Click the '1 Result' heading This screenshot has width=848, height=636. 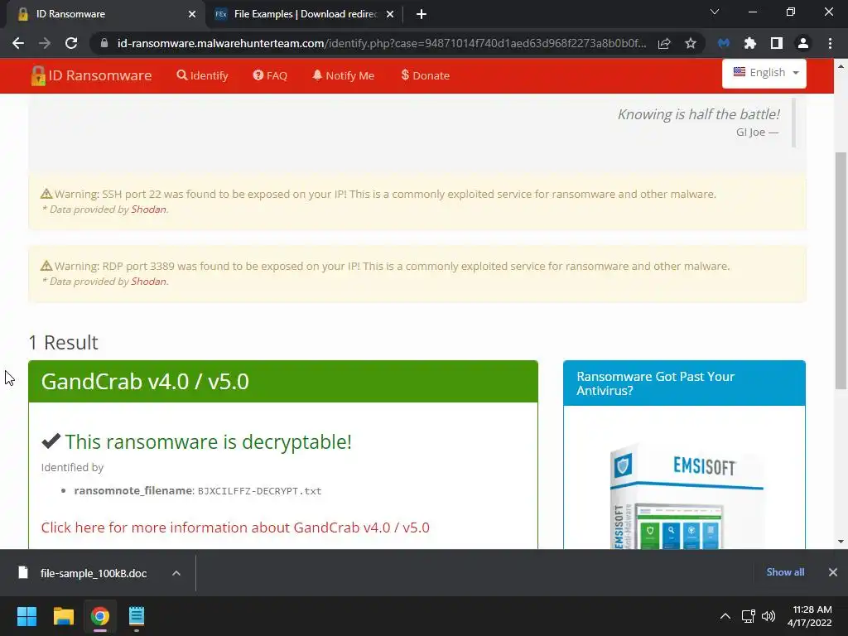pos(63,342)
